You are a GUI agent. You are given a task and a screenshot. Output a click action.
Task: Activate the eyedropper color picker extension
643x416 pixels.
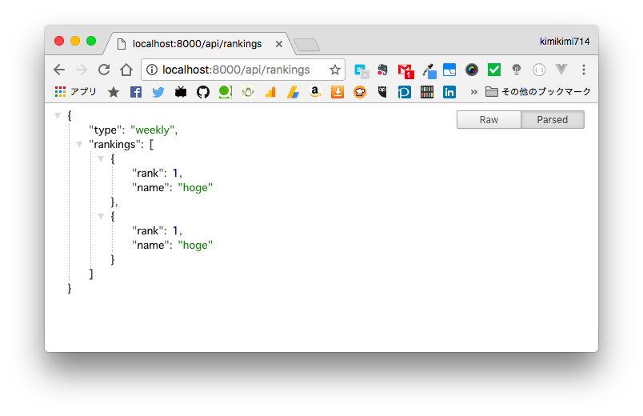click(429, 70)
